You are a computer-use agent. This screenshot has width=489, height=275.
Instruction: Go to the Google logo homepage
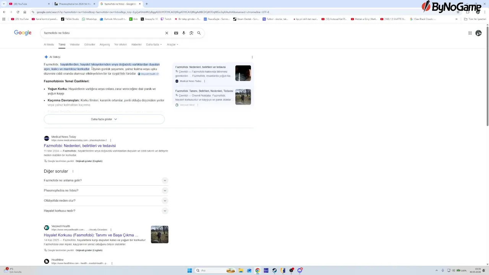pos(23,33)
